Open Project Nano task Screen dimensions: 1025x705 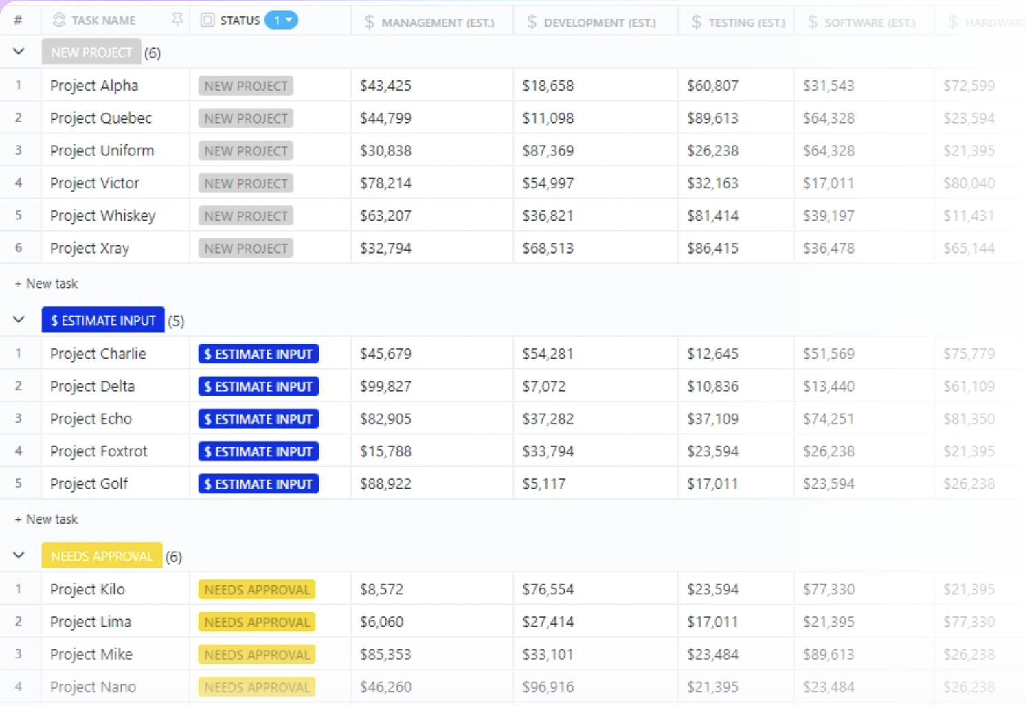pos(93,686)
